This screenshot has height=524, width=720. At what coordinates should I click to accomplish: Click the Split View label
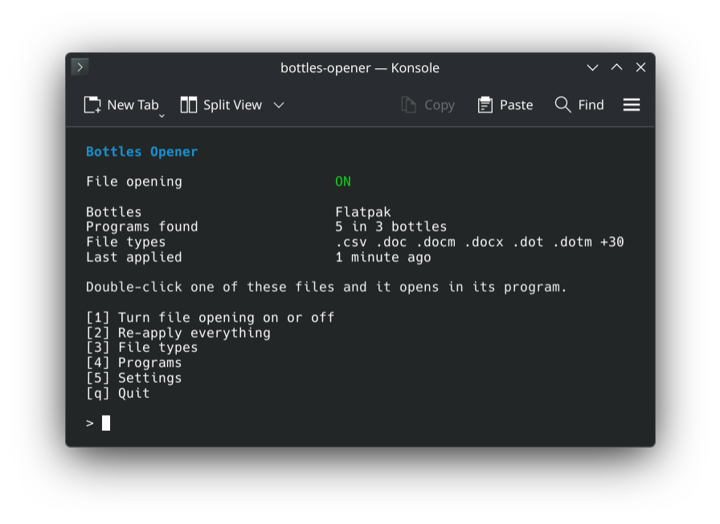coord(232,104)
